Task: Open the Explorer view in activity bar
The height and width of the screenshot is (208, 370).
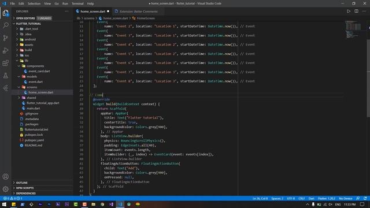Action: click(x=5, y=13)
